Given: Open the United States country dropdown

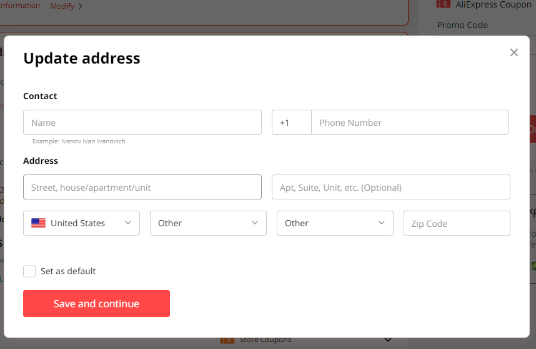Looking at the screenshot, I should [x=81, y=223].
